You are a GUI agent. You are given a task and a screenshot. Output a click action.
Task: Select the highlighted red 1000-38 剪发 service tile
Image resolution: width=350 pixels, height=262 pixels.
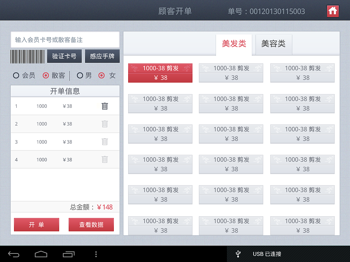(160, 73)
